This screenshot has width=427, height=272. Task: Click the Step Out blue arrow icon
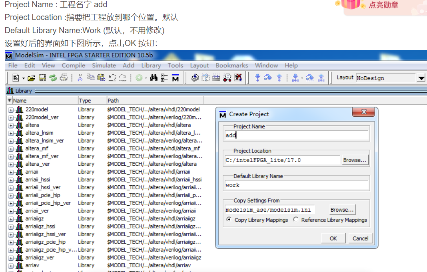(x=279, y=78)
